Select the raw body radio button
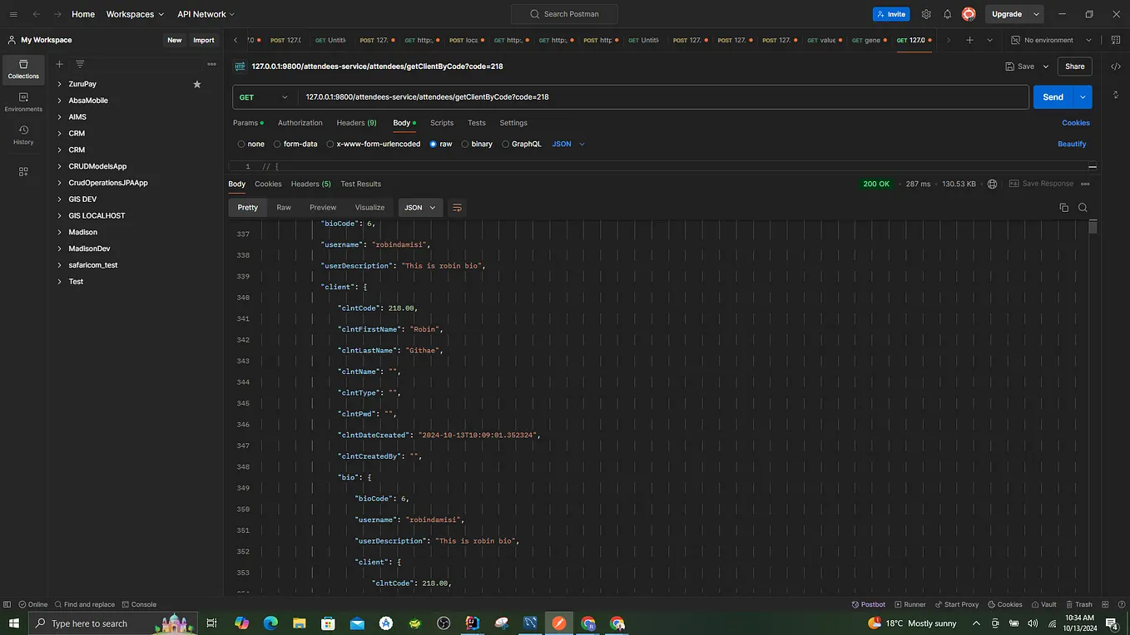The image size is (1130, 635). coord(434,143)
